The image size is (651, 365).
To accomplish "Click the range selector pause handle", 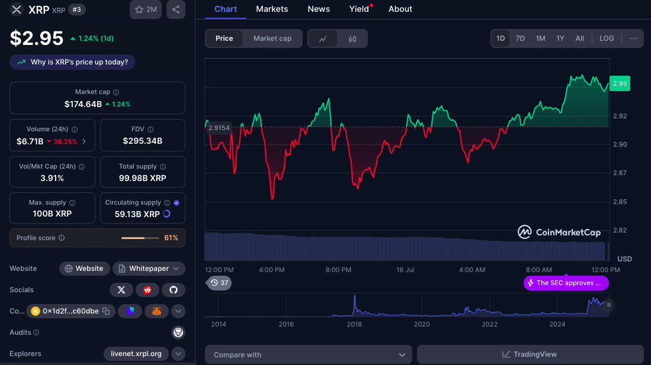I will pyautogui.click(x=609, y=305).
